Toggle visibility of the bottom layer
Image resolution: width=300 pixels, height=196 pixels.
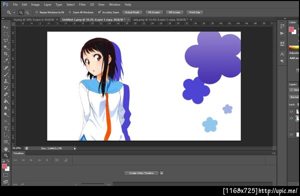point(291,134)
